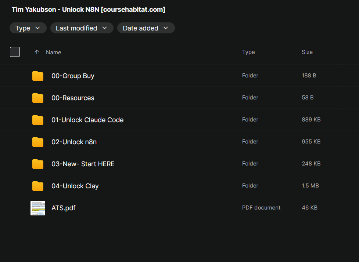Open the ATS.pdf thumbnail preview
This screenshot has width=359, height=262.
pyautogui.click(x=38, y=208)
